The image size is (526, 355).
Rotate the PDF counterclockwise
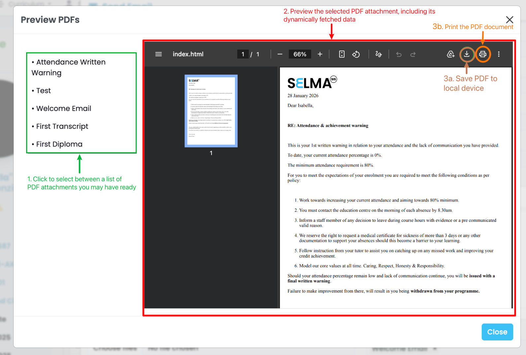356,54
